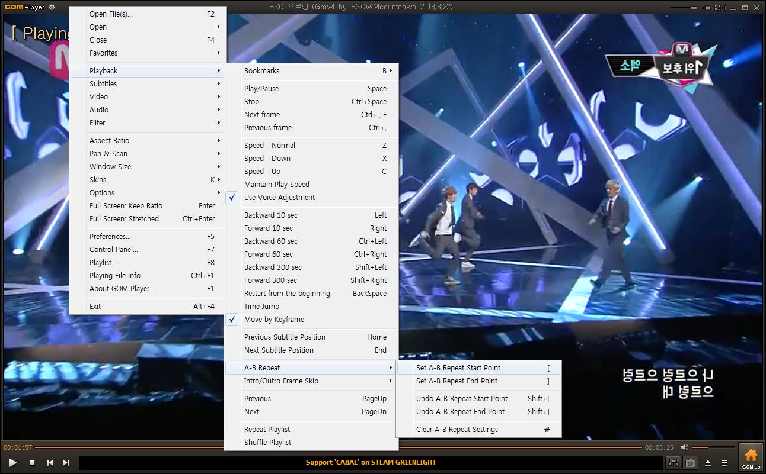Expand the Bookmarks submenu
766x474 pixels.
point(312,71)
